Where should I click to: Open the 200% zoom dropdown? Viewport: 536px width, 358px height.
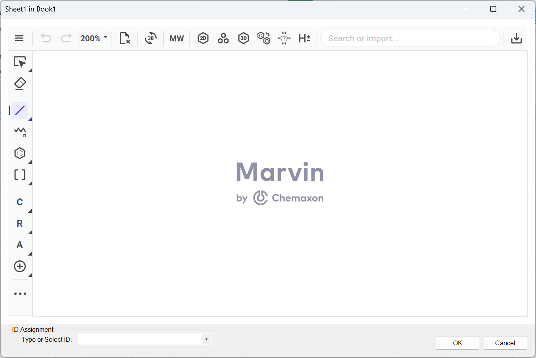[x=94, y=38]
